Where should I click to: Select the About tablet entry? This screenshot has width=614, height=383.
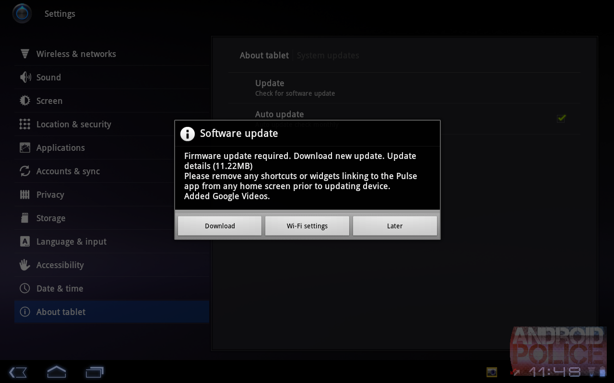tap(112, 312)
